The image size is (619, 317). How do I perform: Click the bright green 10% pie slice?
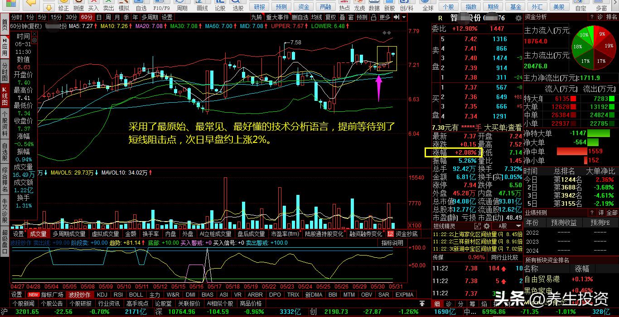[x=585, y=35]
